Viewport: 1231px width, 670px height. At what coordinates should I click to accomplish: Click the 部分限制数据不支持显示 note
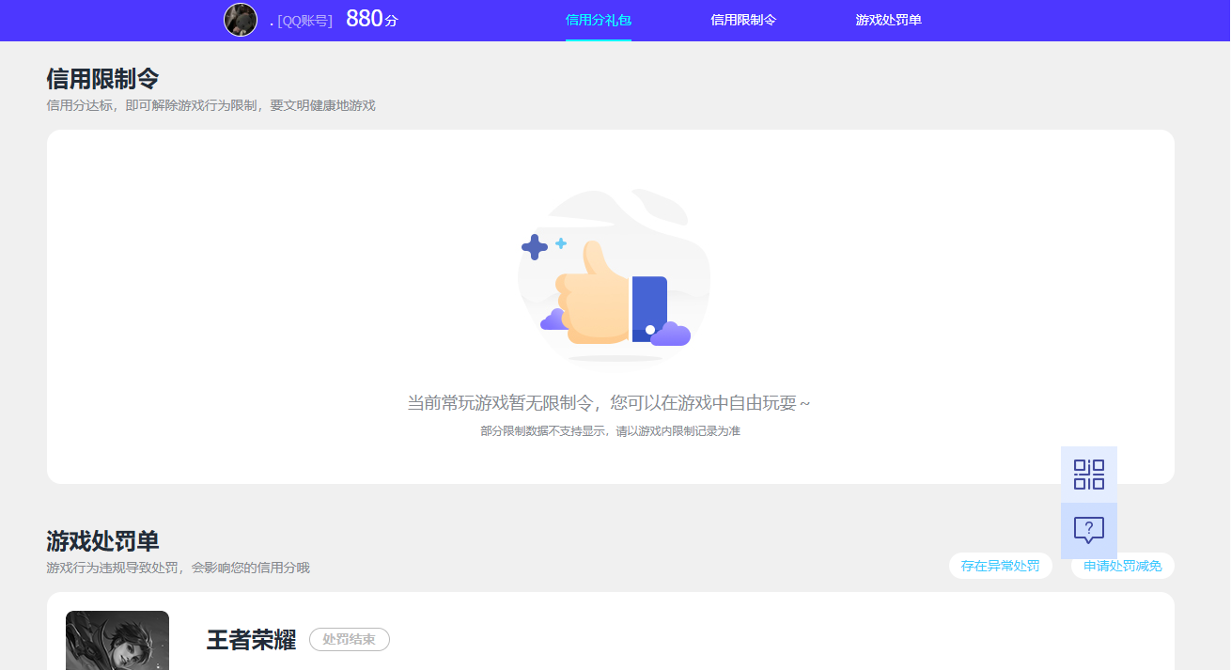tap(610, 431)
